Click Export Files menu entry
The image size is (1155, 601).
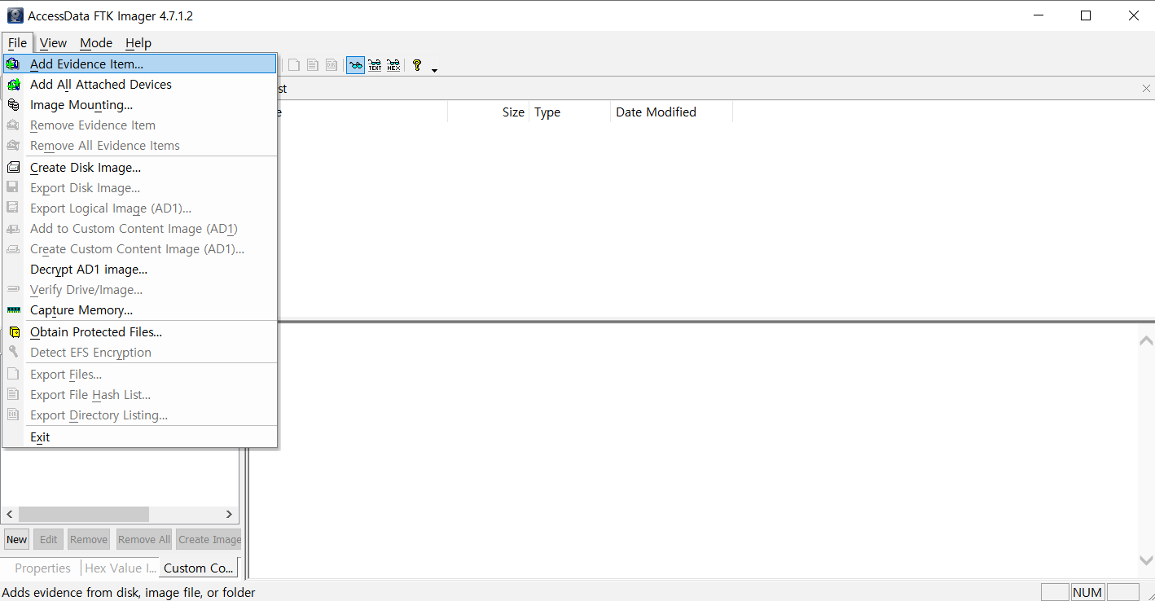coord(139,374)
